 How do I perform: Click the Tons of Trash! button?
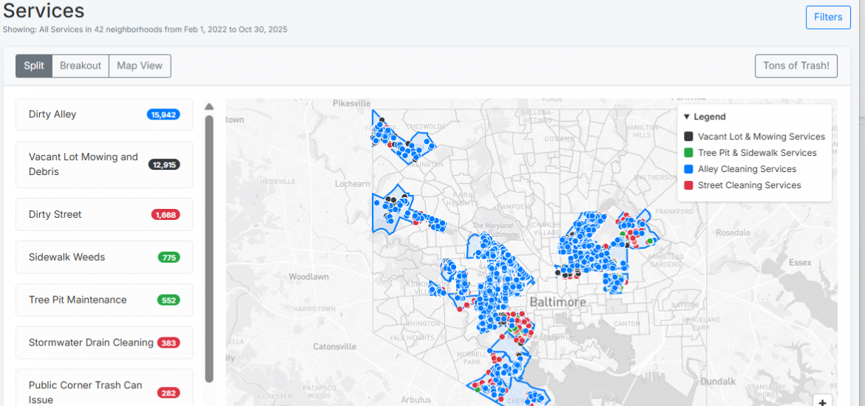coord(796,66)
